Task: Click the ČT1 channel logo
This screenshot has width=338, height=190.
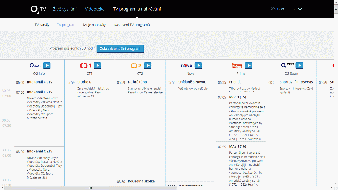Action: pyautogui.click(x=86, y=65)
